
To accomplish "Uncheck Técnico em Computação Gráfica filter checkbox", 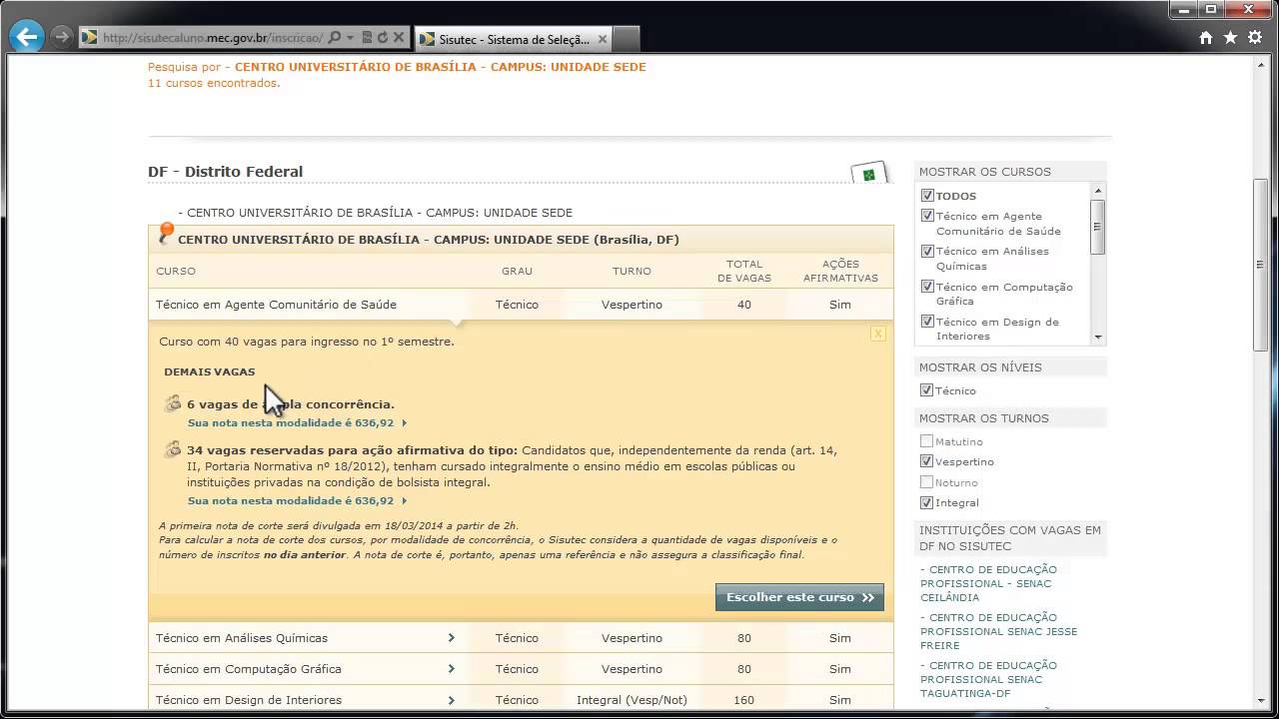I will [927, 287].
